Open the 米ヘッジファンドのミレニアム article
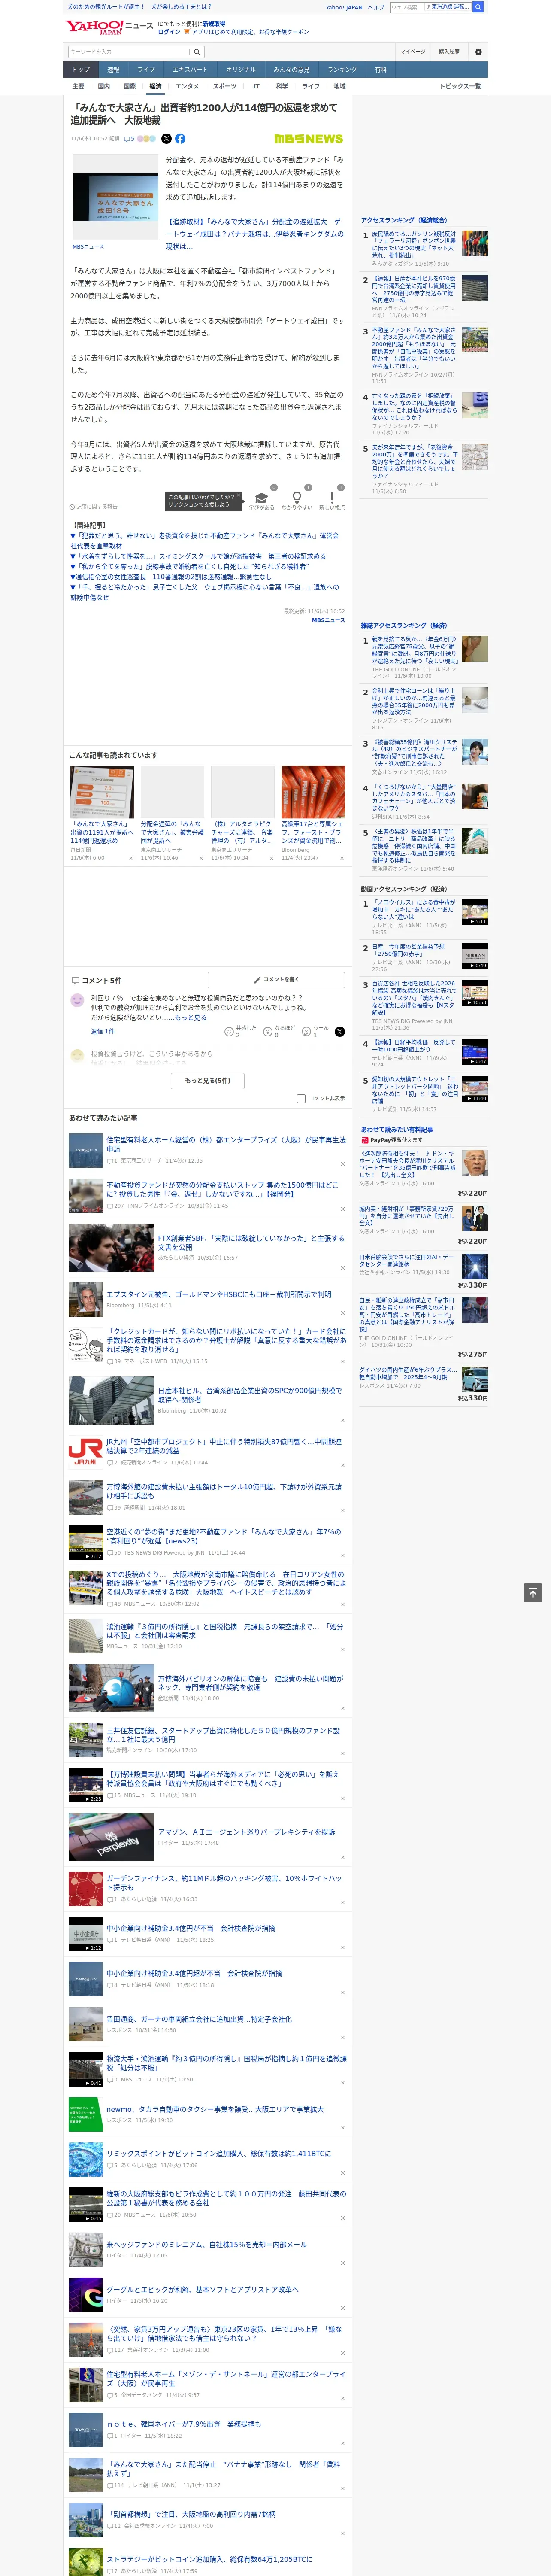Screen dimensions: 551x2576 coord(206,2245)
